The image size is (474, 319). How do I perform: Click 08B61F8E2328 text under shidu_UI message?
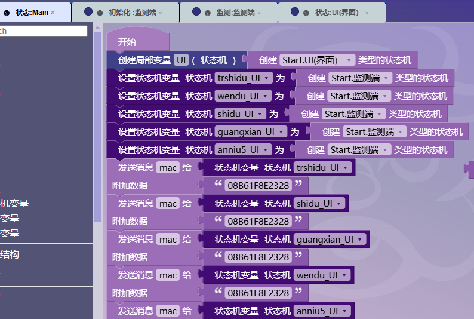coord(258,222)
